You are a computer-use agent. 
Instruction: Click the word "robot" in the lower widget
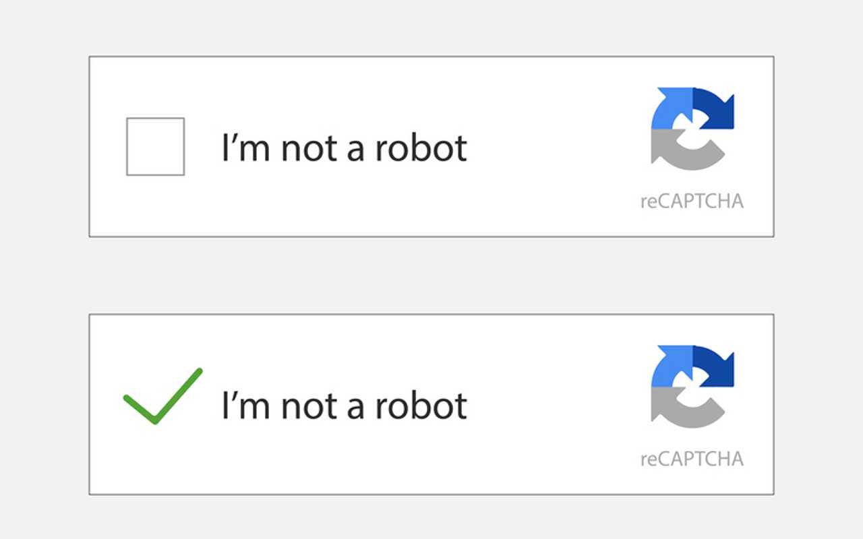click(421, 406)
